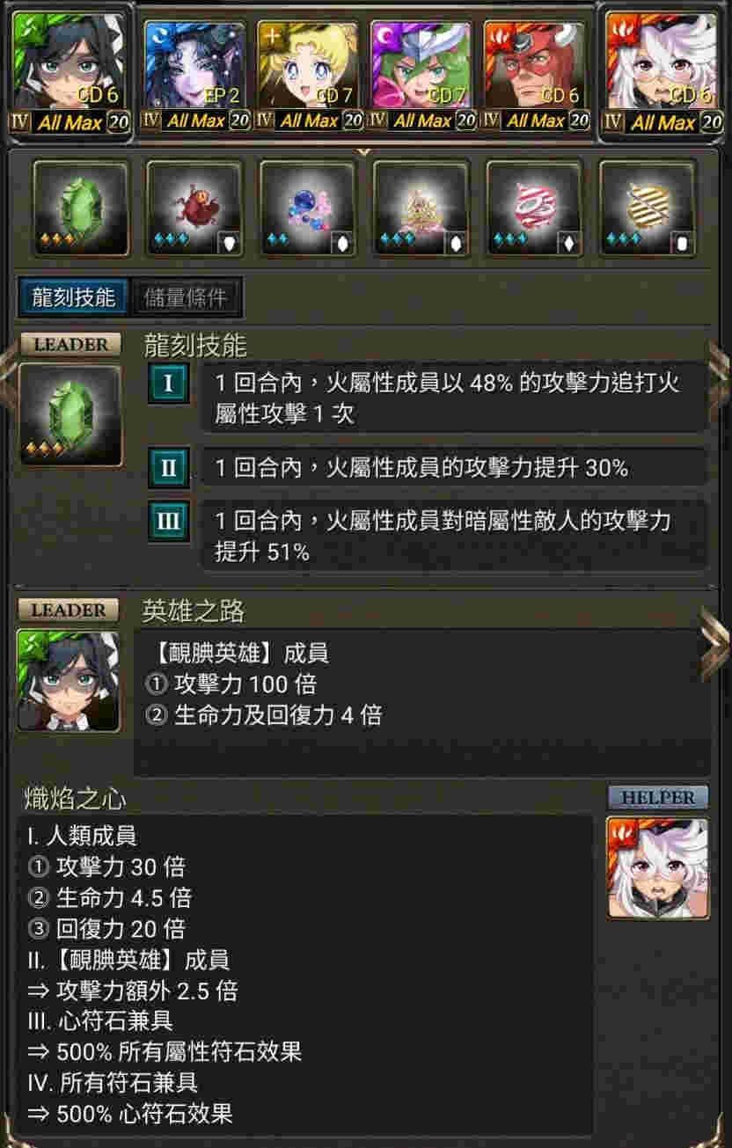Viewport: 732px width, 1148px height.
Task: Select the red-masked hero card
Action: point(535,76)
